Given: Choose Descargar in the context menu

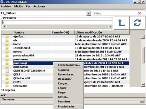Looking at the screenshot, I should point(69,79).
